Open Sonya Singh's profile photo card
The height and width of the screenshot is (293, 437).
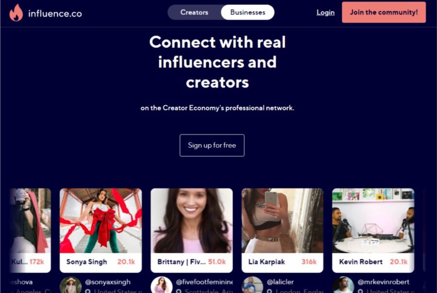(x=101, y=230)
